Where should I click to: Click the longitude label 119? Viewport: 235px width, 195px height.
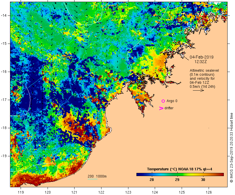(21, 192)
